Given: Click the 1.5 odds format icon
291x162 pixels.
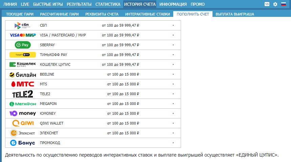Looking at the screenshot, I should tap(267, 4).
